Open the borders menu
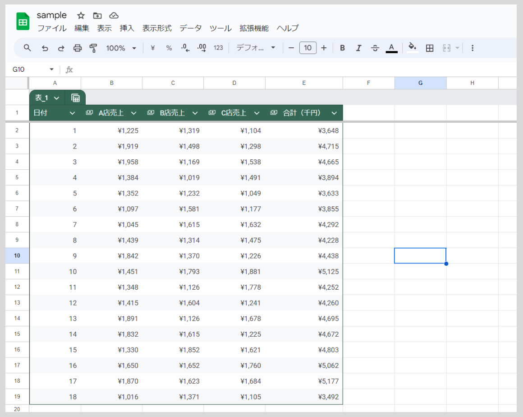 430,48
